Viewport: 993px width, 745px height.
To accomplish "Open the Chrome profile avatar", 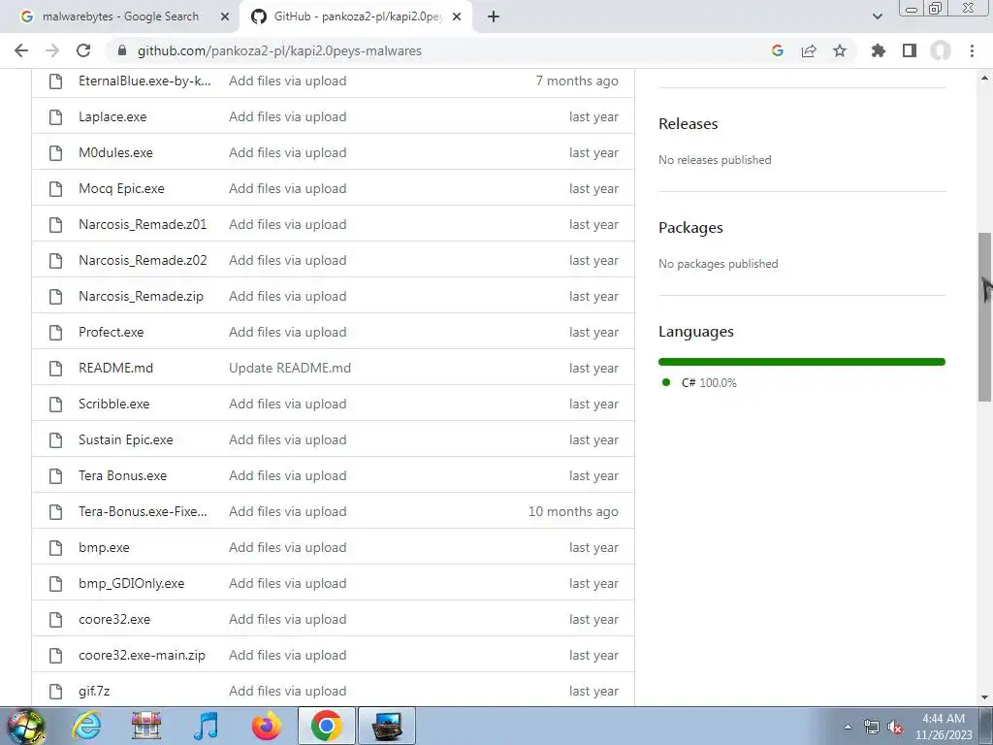I will (941, 50).
